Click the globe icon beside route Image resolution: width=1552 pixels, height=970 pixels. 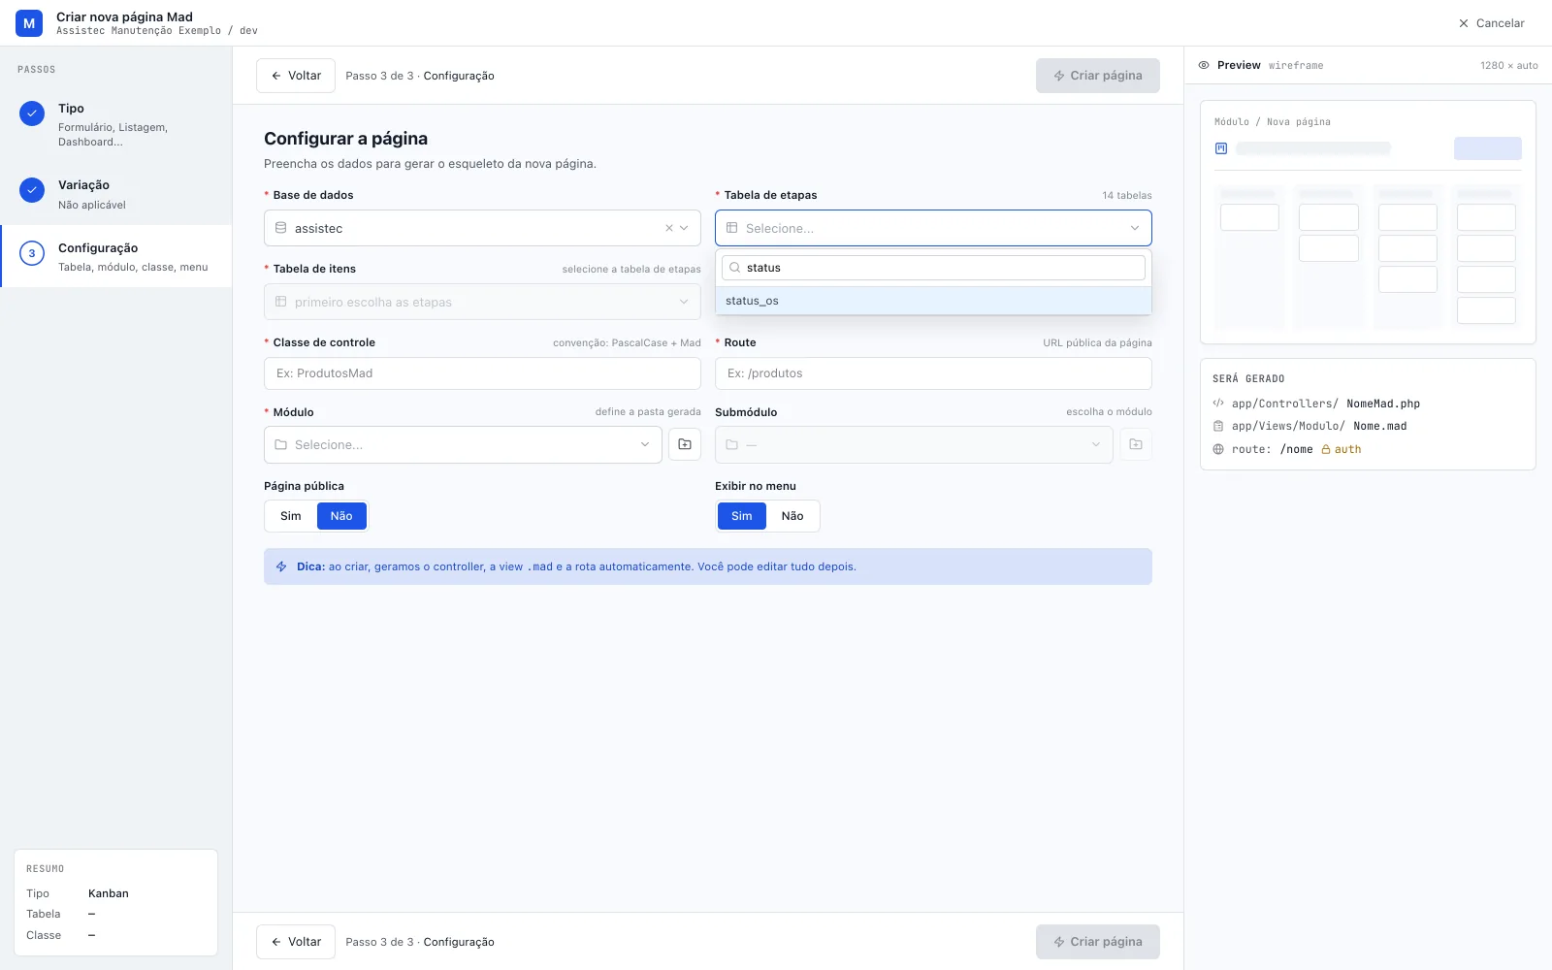coord(1218,449)
